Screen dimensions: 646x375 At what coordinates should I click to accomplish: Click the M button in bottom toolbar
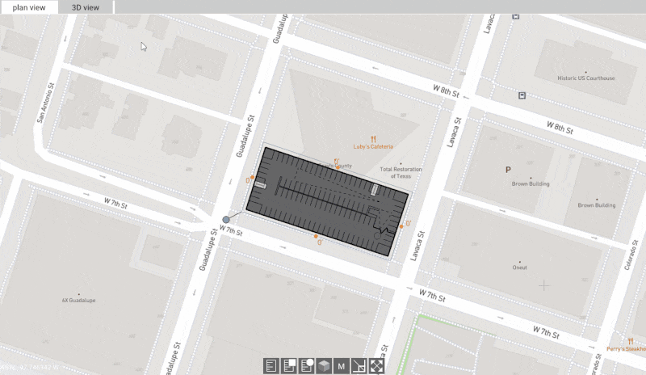pos(341,366)
